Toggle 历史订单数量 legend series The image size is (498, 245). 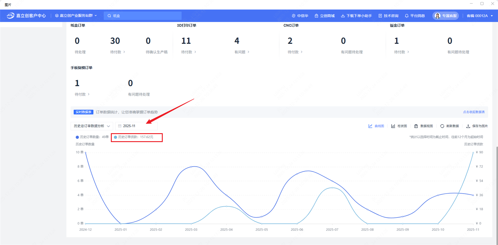[92, 137]
